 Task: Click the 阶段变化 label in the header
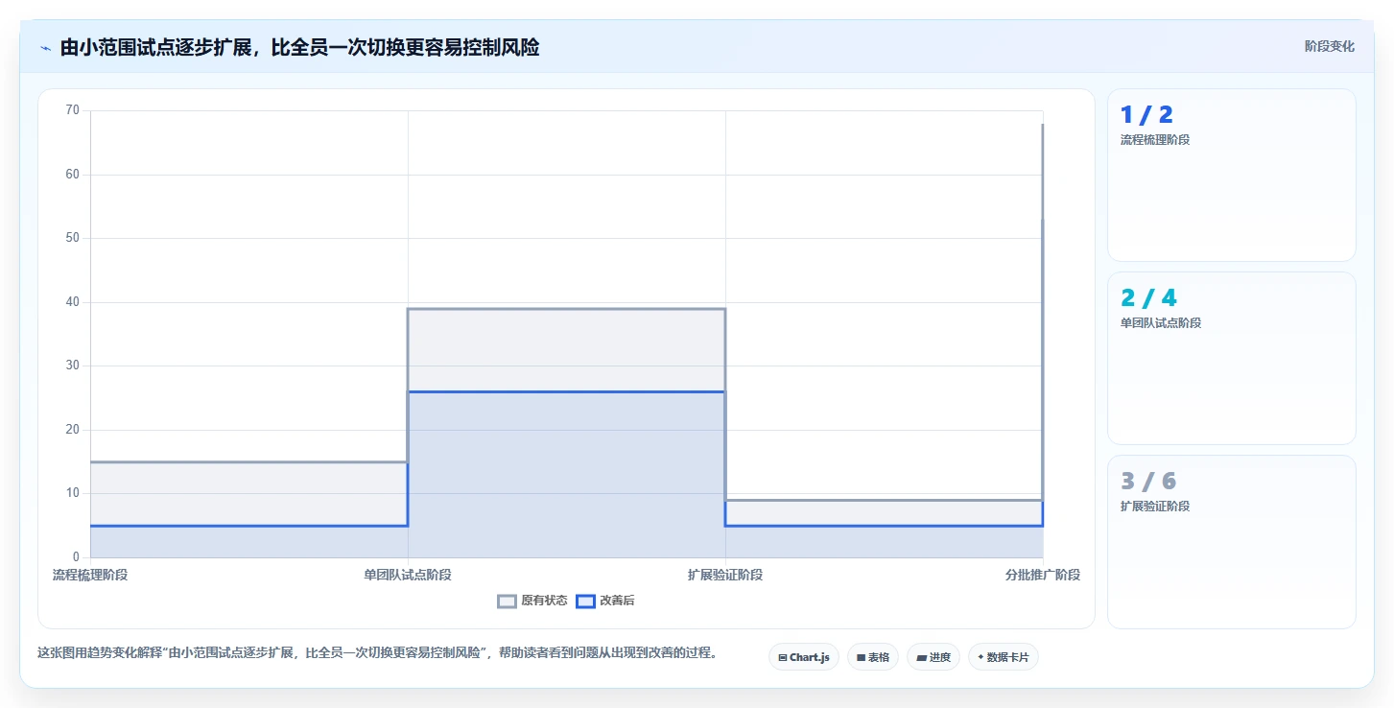(x=1330, y=46)
